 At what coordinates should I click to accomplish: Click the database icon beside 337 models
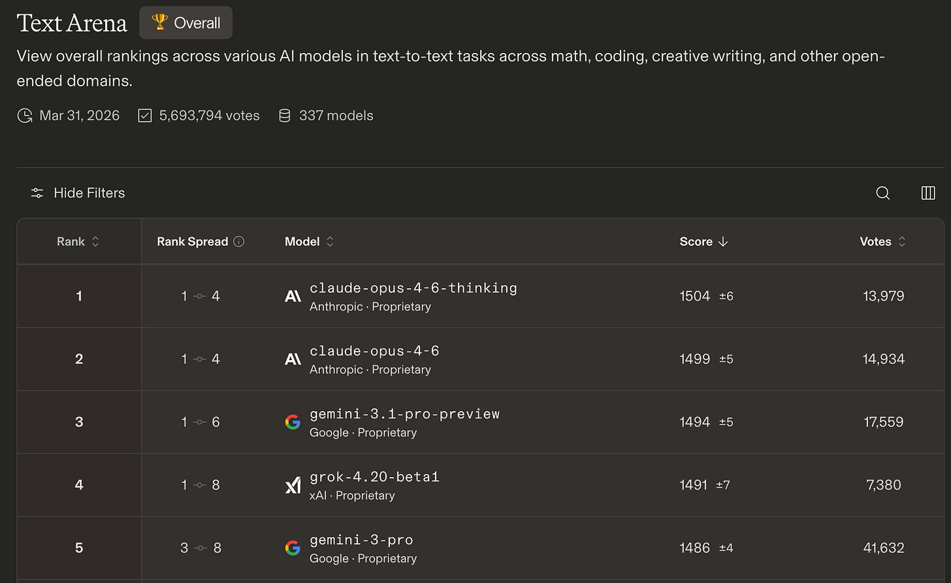tap(285, 116)
